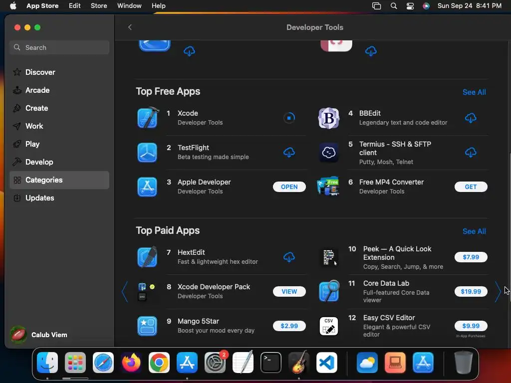The width and height of the screenshot is (511, 383).
Task: Open Spotlight search in the menu bar
Action: (x=394, y=6)
